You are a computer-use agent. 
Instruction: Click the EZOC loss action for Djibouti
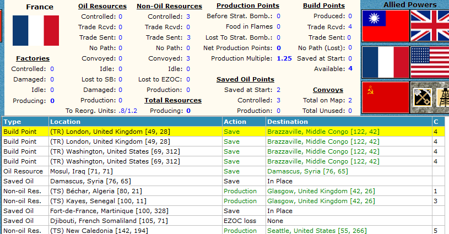(x=240, y=221)
